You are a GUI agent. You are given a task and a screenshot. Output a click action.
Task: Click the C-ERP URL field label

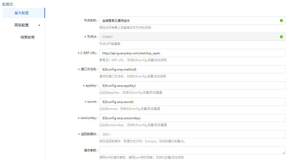click(89, 53)
